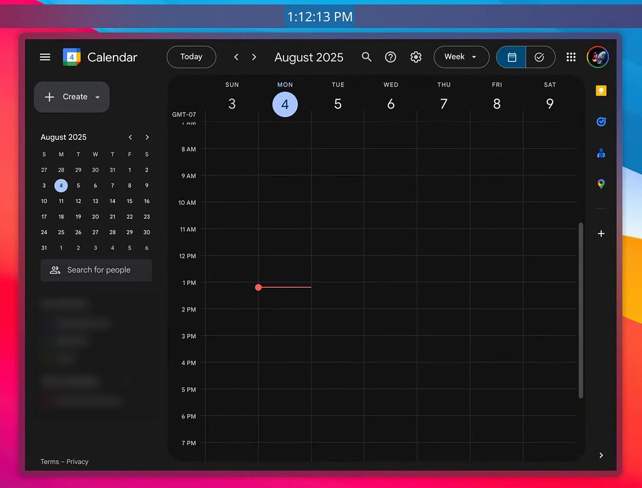Hide the side panel with the chevron
642x488 pixels.
coord(601,455)
